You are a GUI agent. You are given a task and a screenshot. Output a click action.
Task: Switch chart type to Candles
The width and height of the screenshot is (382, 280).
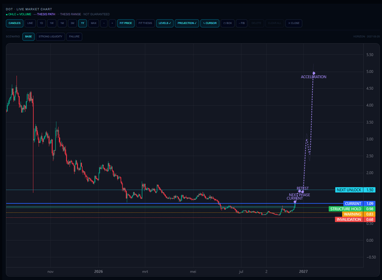(x=15, y=23)
